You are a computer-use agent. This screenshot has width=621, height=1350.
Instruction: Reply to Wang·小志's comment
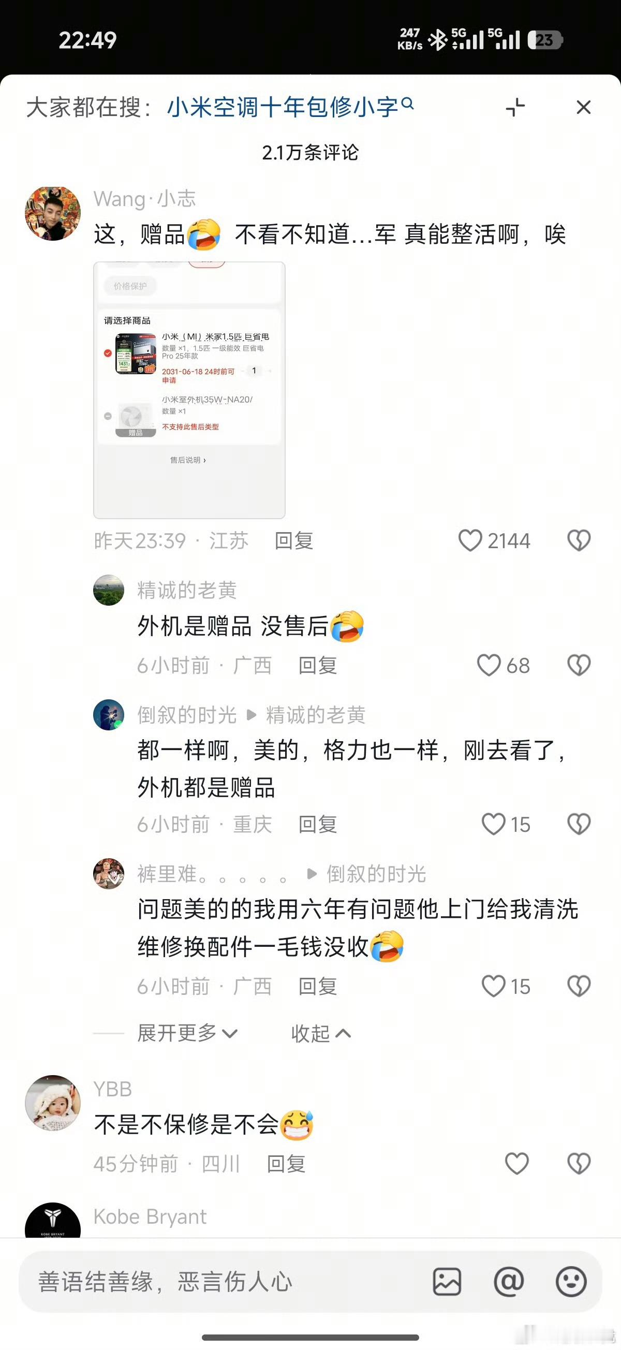(x=294, y=540)
